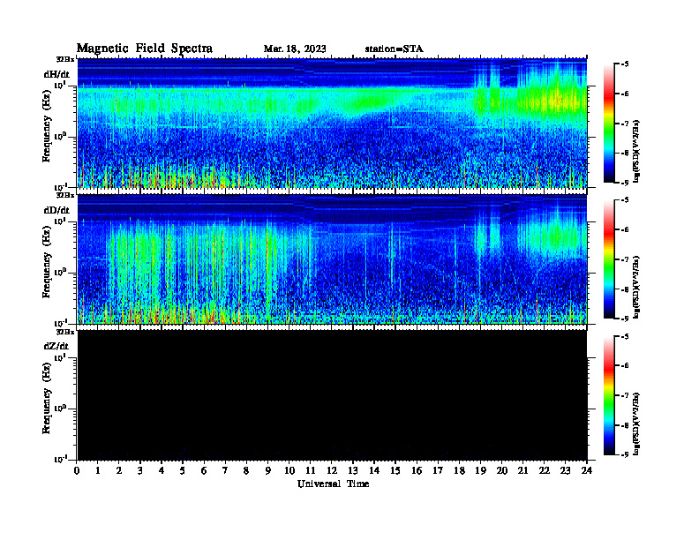Select the date "Mar. 18, 2023"
This screenshot has height=540, width=699.
click(295, 49)
